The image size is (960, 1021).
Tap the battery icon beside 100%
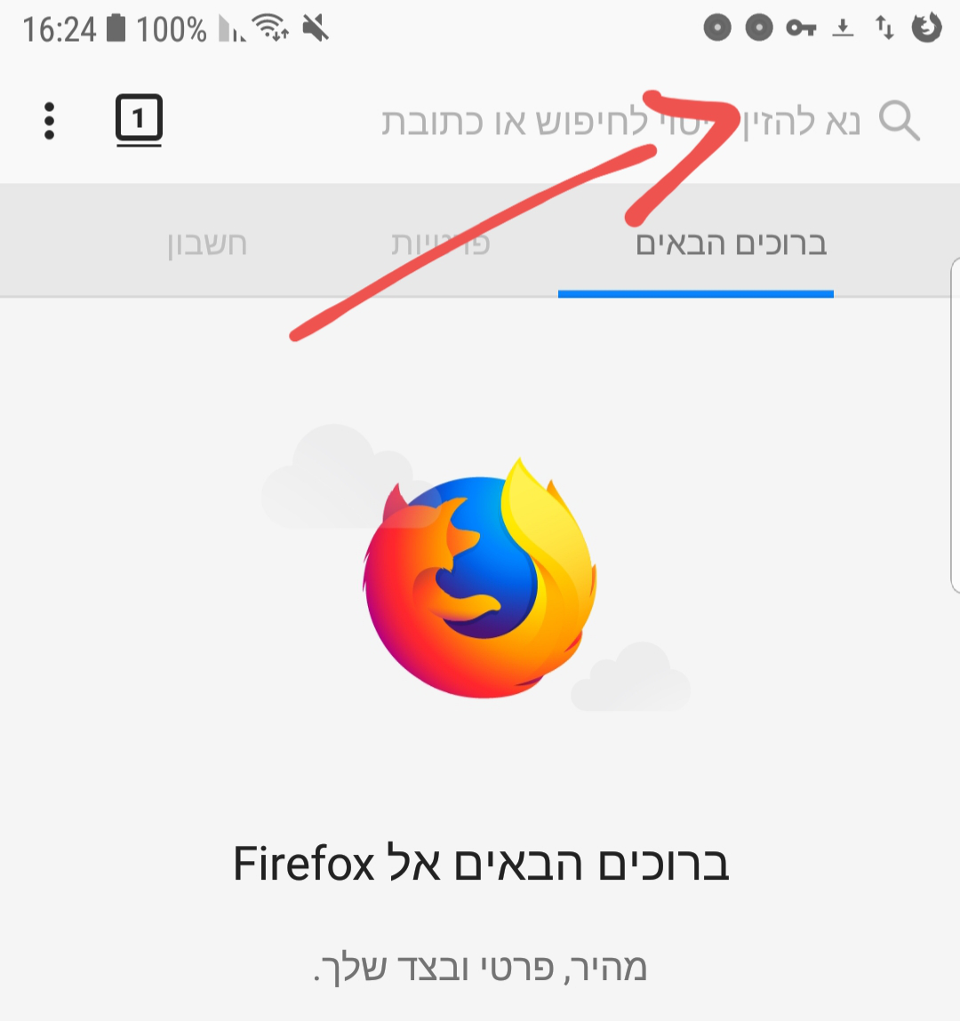pos(116,28)
